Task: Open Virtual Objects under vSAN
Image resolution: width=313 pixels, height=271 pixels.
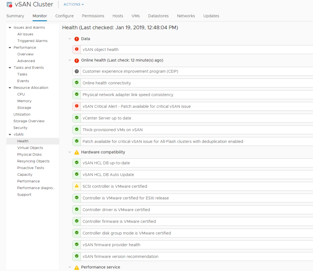Action: 30,148
